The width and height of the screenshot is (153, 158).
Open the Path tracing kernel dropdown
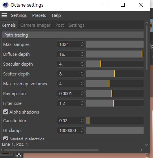[73, 35]
